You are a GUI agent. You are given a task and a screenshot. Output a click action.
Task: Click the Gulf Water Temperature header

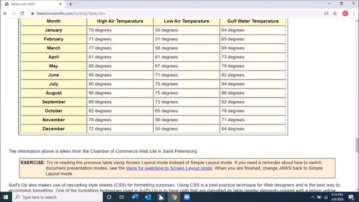coord(253,21)
